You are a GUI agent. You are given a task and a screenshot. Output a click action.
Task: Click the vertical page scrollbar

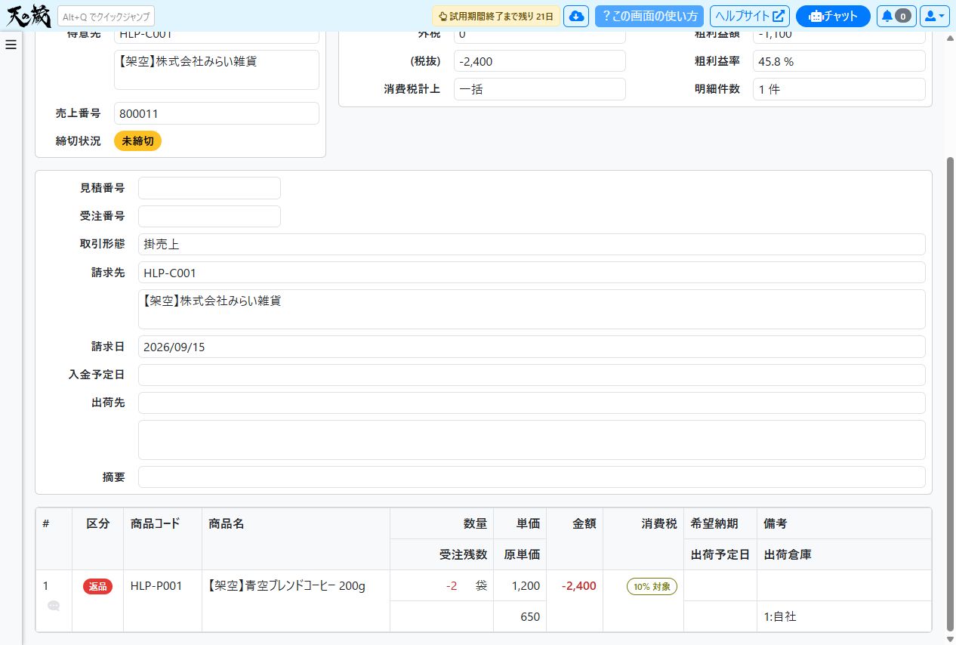point(951,393)
